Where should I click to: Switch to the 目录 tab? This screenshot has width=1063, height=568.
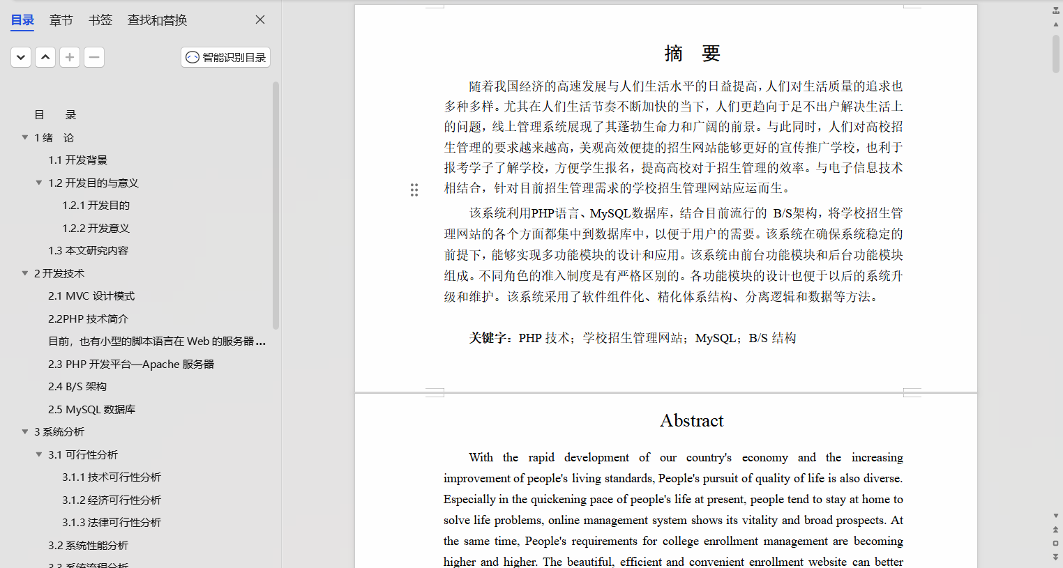tap(22, 20)
